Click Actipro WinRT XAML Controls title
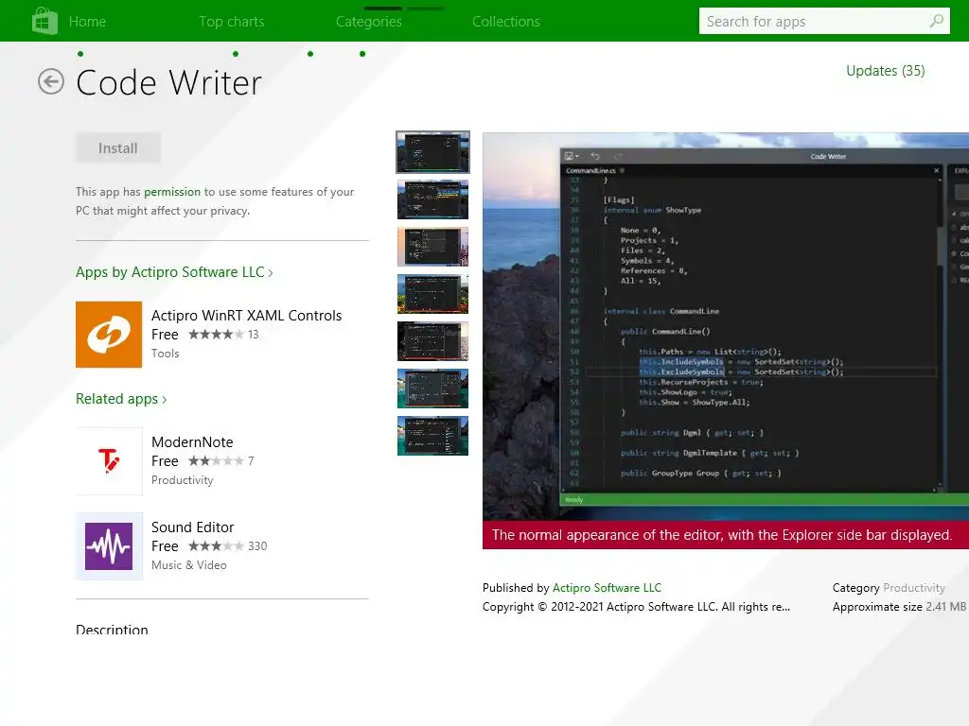The width and height of the screenshot is (969, 726). tap(247, 316)
